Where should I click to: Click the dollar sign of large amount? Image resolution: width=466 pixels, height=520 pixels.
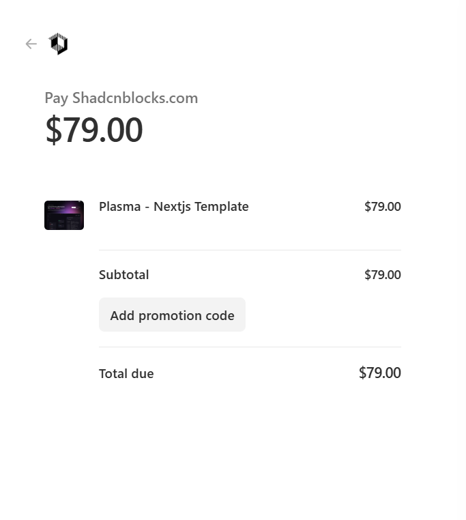click(53, 130)
